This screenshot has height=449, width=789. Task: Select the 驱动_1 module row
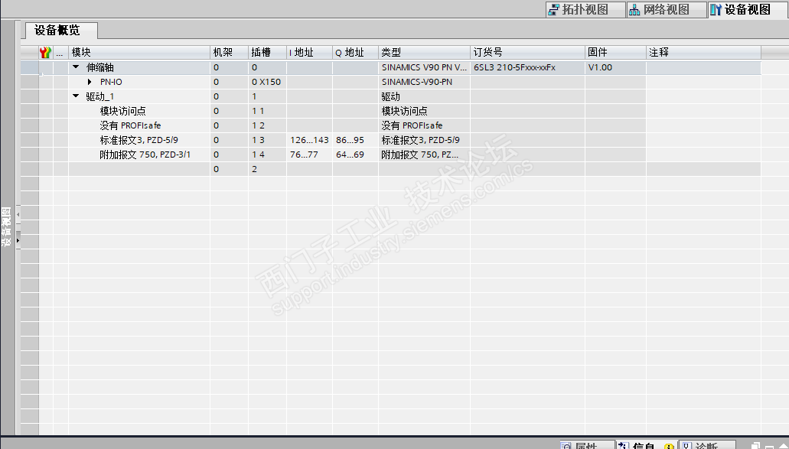pos(390,96)
